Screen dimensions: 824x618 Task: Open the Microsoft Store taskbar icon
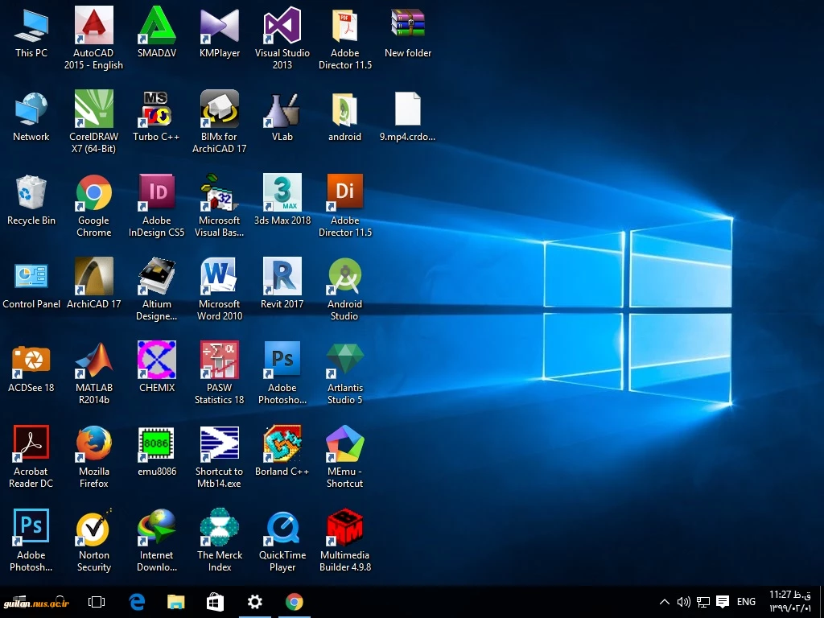pyautogui.click(x=215, y=602)
